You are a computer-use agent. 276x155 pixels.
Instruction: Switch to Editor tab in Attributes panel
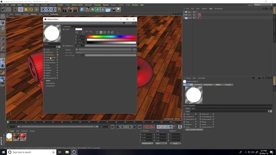coord(218,85)
